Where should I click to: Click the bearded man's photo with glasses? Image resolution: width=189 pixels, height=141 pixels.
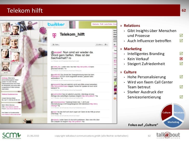(x=5, y=67)
